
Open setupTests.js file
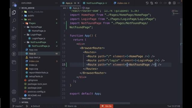36,76
